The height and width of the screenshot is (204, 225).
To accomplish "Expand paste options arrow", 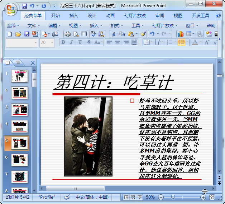I will [137, 34].
